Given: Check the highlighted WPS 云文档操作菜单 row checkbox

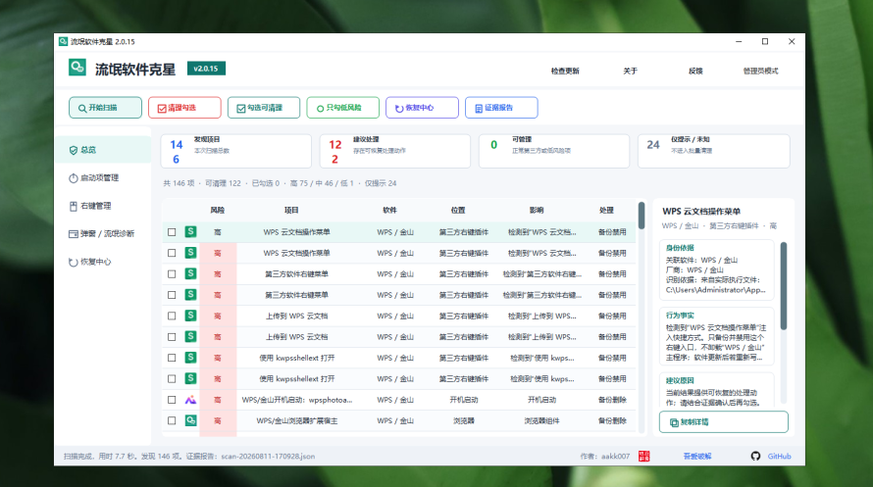Looking at the screenshot, I should coord(172,232).
